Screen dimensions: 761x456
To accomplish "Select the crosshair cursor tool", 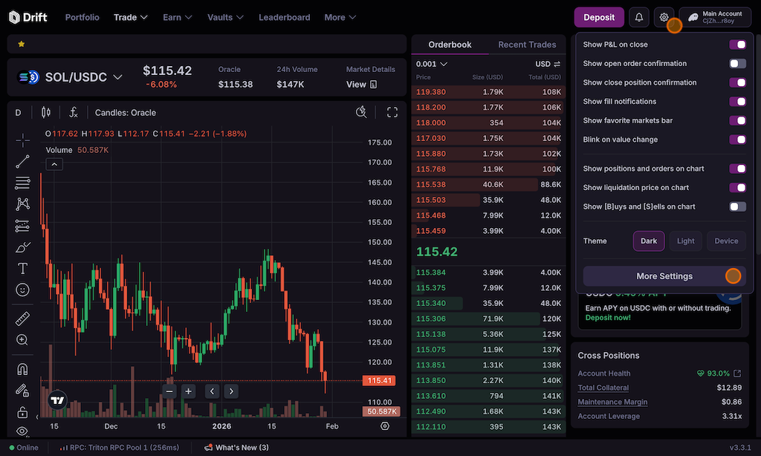I will coord(22,140).
